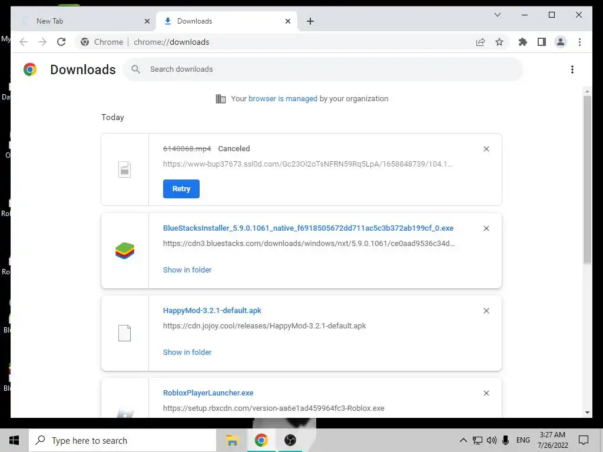Select the Downloads tab

[227, 21]
